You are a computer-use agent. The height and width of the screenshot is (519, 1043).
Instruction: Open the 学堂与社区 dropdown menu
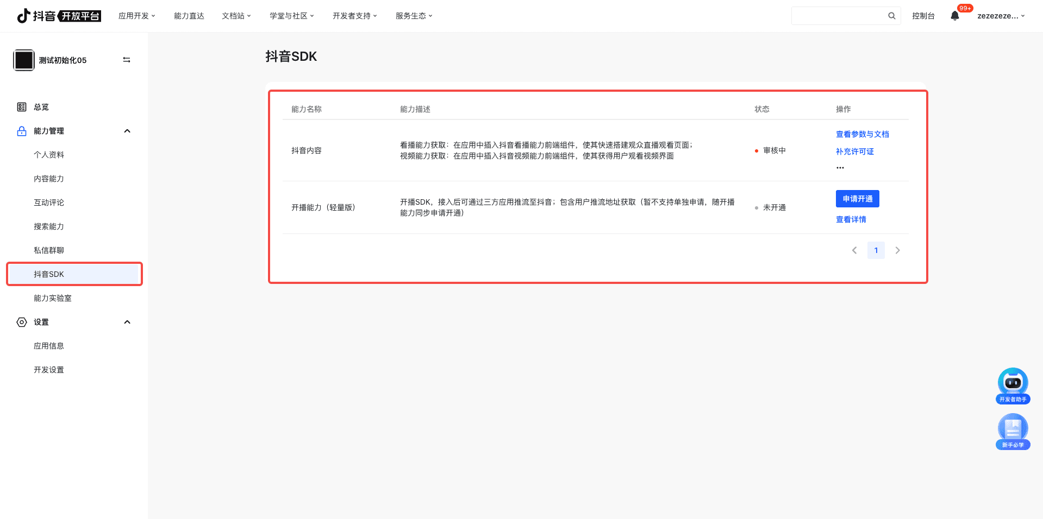pos(292,16)
